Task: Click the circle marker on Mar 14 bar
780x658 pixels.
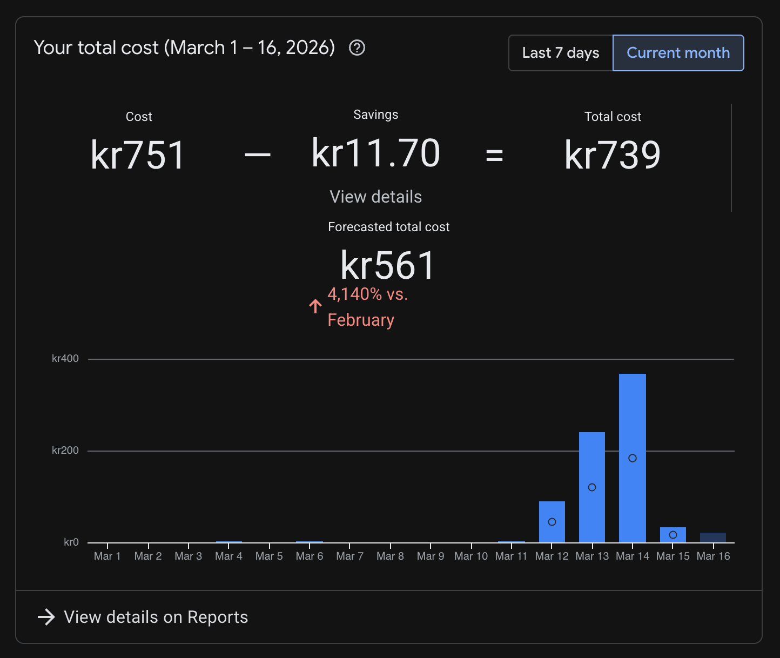Action: (633, 458)
